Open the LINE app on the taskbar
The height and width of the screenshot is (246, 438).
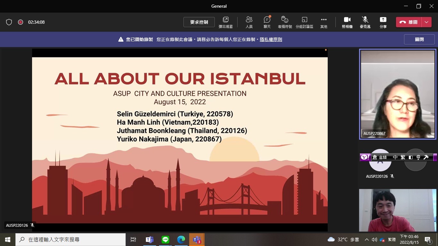(165, 239)
